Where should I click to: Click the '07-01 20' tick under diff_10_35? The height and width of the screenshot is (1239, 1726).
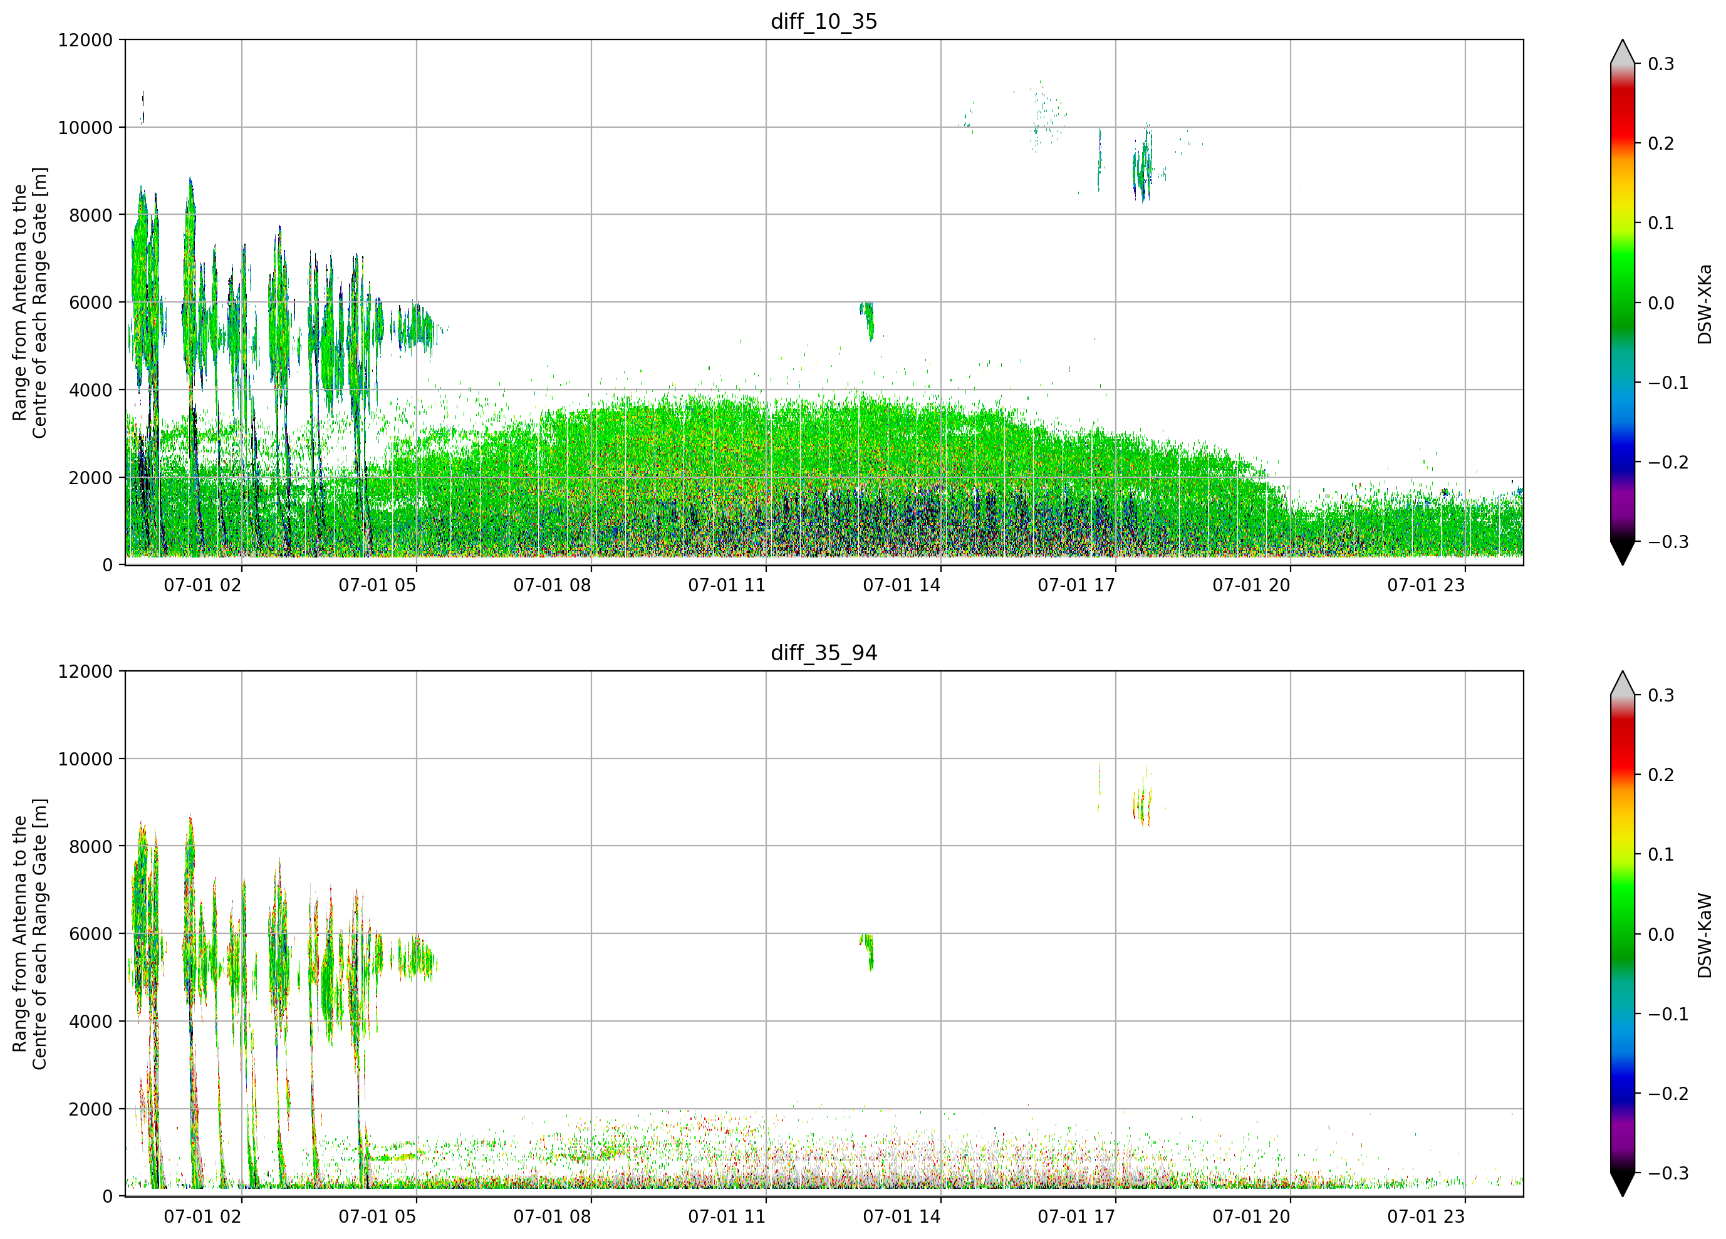coord(1251,585)
